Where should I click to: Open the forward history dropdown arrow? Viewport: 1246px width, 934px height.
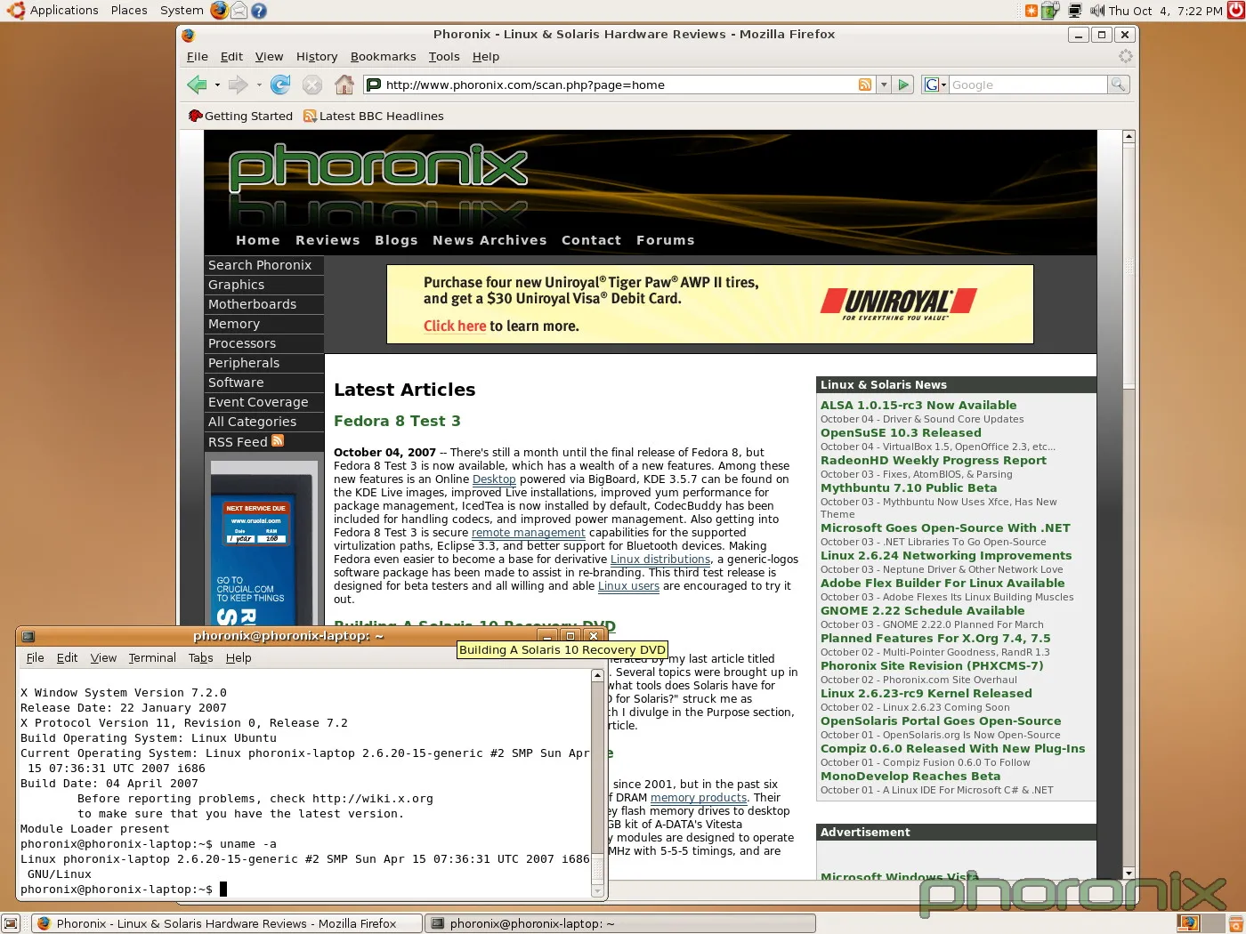point(259,85)
